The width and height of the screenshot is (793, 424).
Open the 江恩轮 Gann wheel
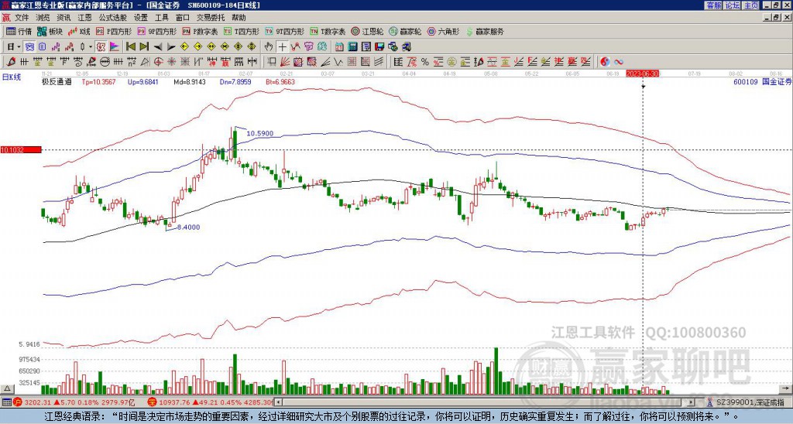pos(367,31)
